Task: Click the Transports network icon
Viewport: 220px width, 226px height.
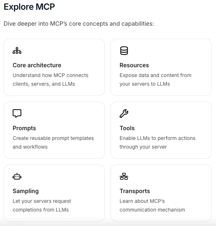Action: pos(124,176)
